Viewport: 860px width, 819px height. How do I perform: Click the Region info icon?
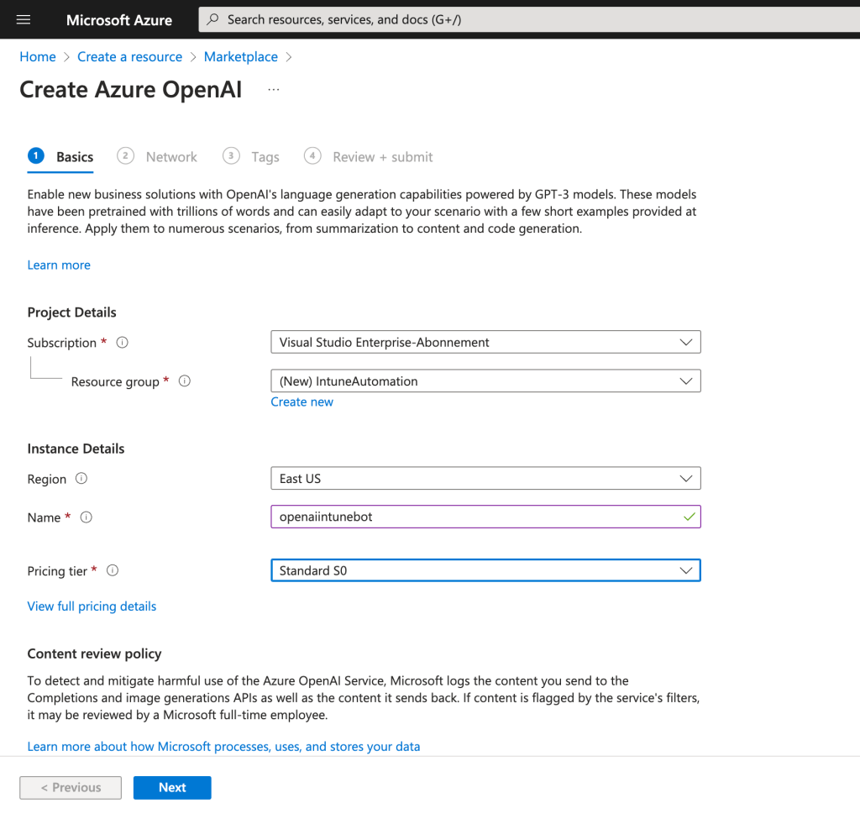pos(81,479)
